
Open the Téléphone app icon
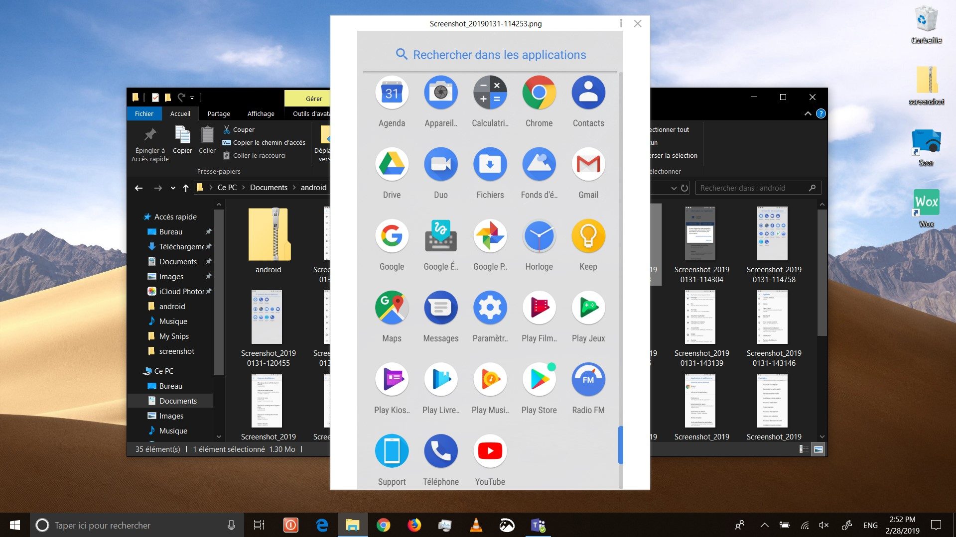click(x=440, y=451)
